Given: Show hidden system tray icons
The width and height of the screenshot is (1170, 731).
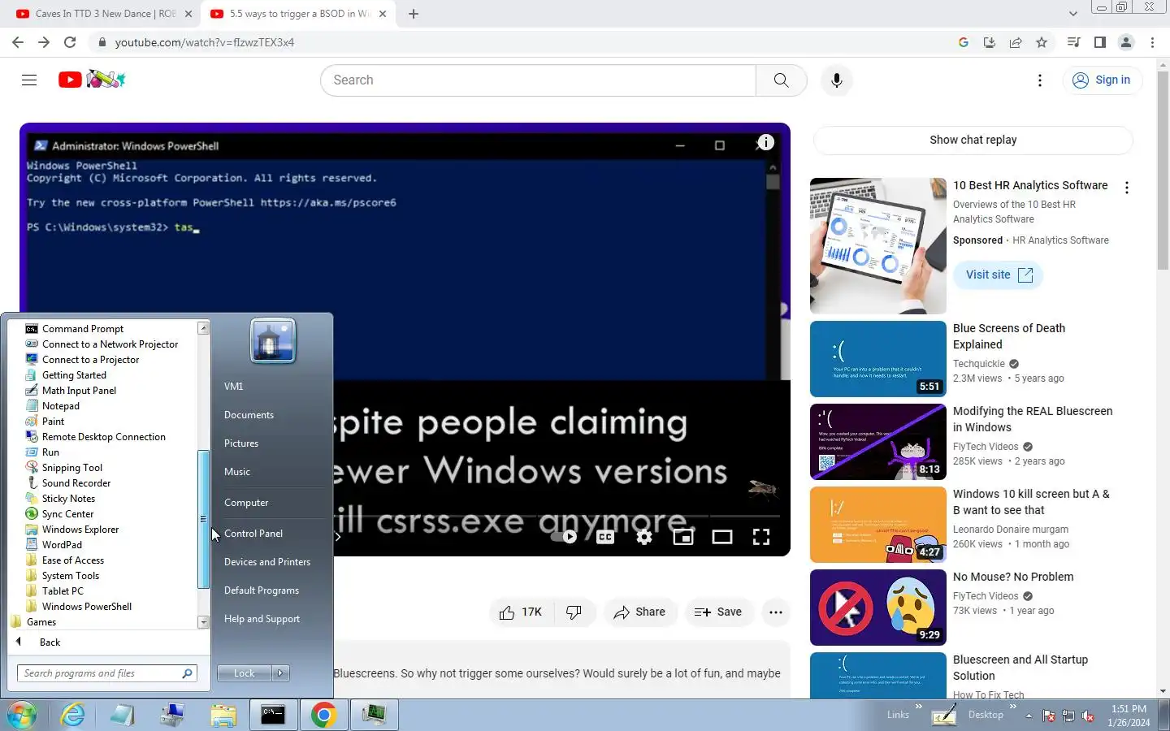Looking at the screenshot, I should (1029, 716).
